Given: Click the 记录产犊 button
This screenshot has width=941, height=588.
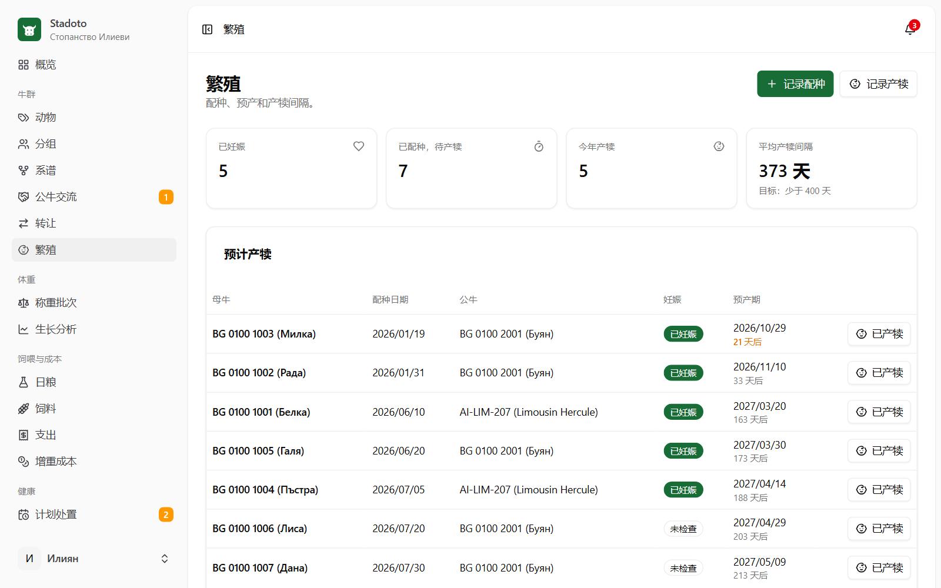Looking at the screenshot, I should [879, 84].
